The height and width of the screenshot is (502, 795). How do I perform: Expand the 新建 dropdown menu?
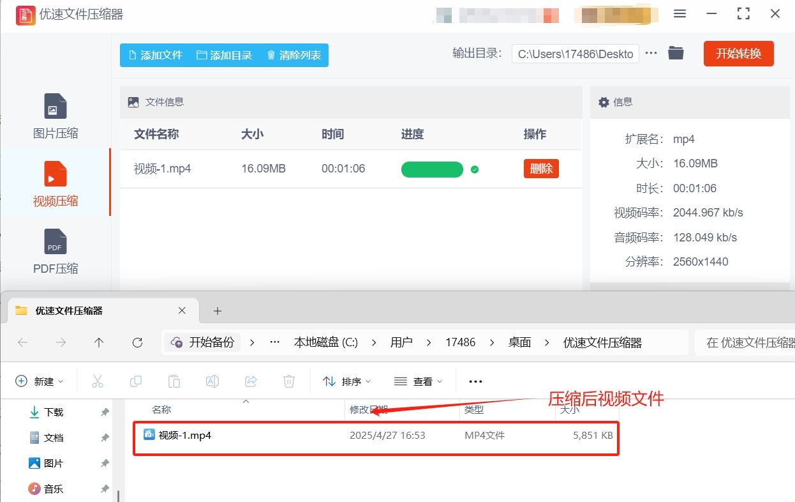point(40,381)
